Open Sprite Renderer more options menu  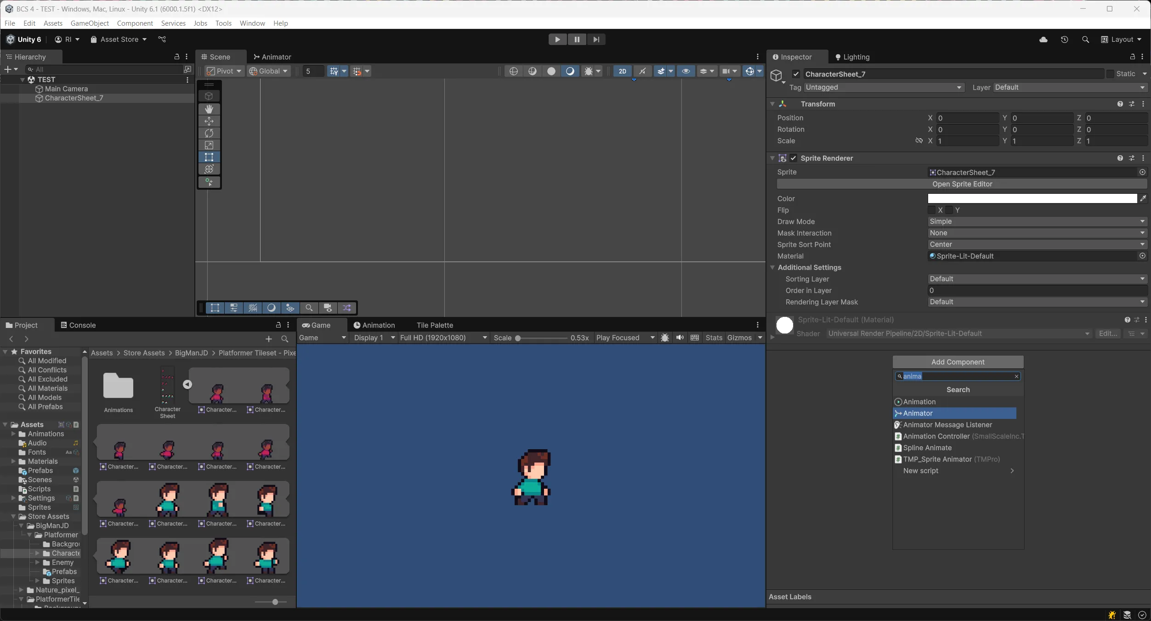1143,158
